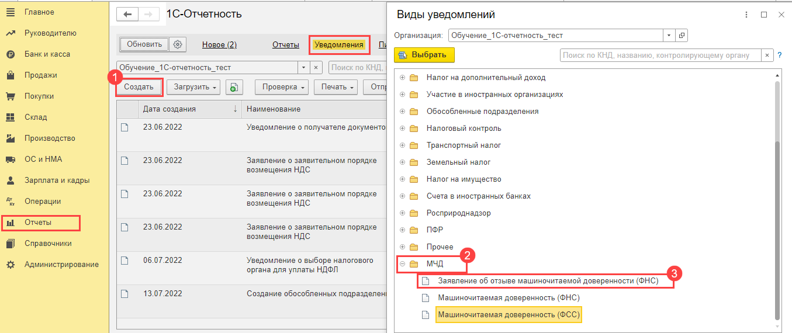
Task: Click the Банк и касса ruble icon
Action: tap(10, 54)
